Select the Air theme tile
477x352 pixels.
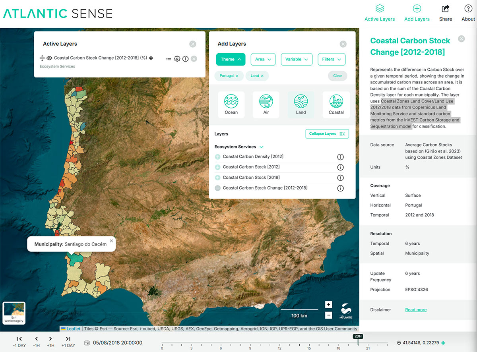pos(266,105)
